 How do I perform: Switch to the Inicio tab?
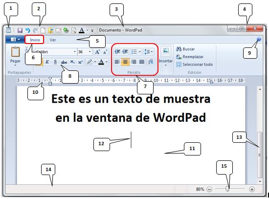point(35,40)
